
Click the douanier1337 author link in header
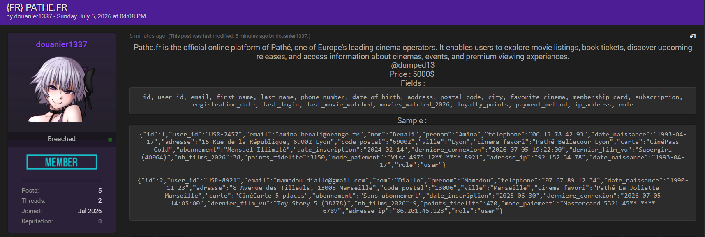[33, 16]
